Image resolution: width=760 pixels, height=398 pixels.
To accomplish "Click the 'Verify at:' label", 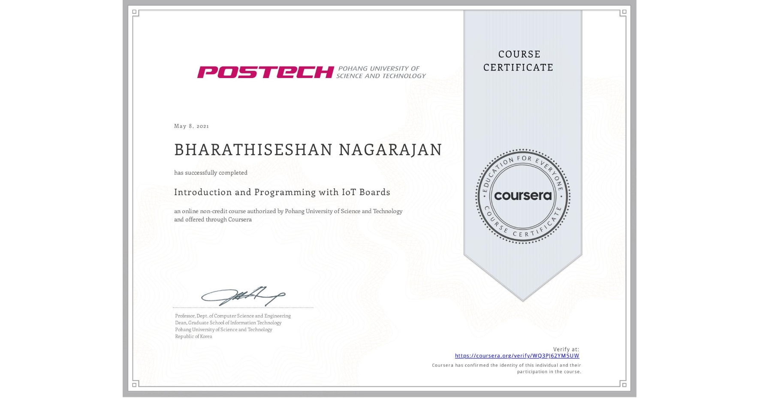I will point(566,349).
